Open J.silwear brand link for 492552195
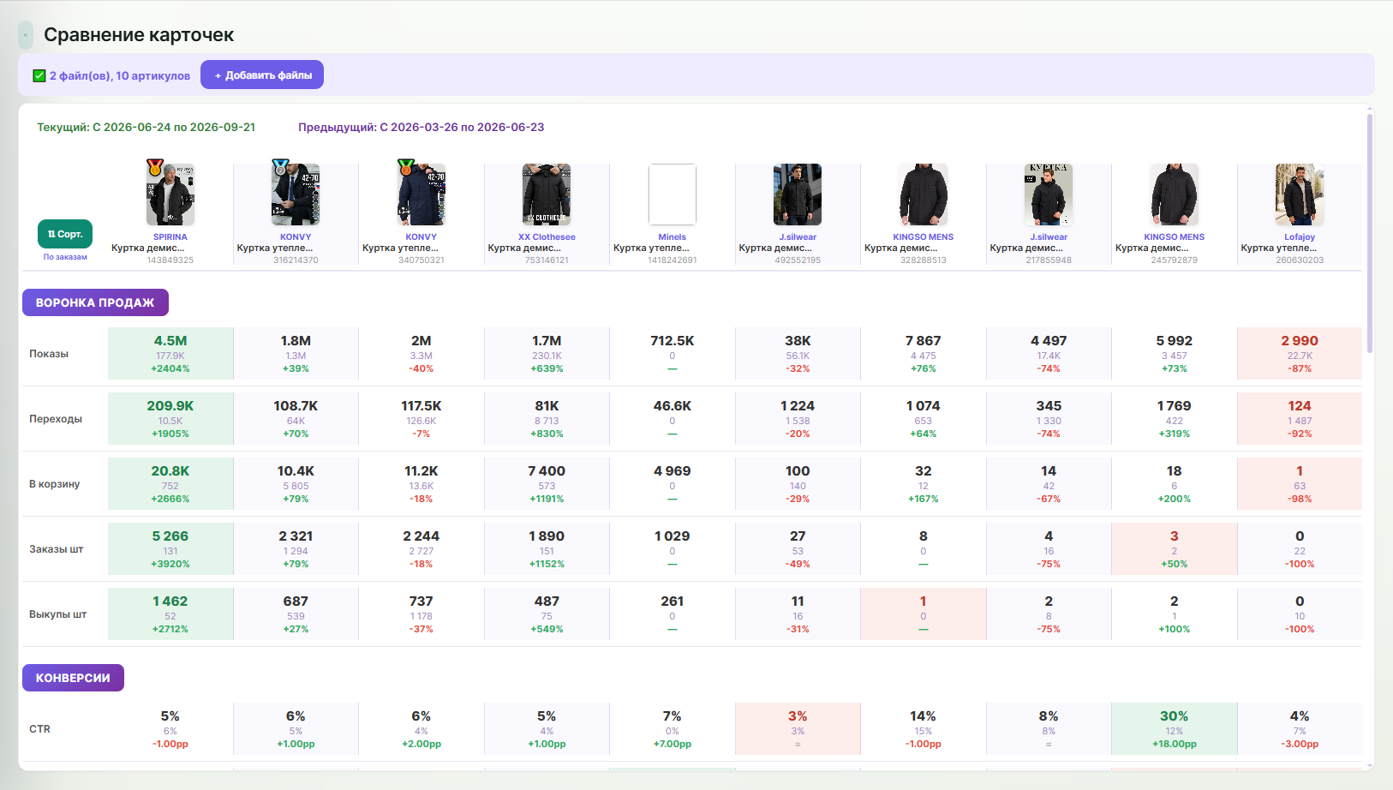Screen dimensions: 1393x790 click(x=798, y=237)
